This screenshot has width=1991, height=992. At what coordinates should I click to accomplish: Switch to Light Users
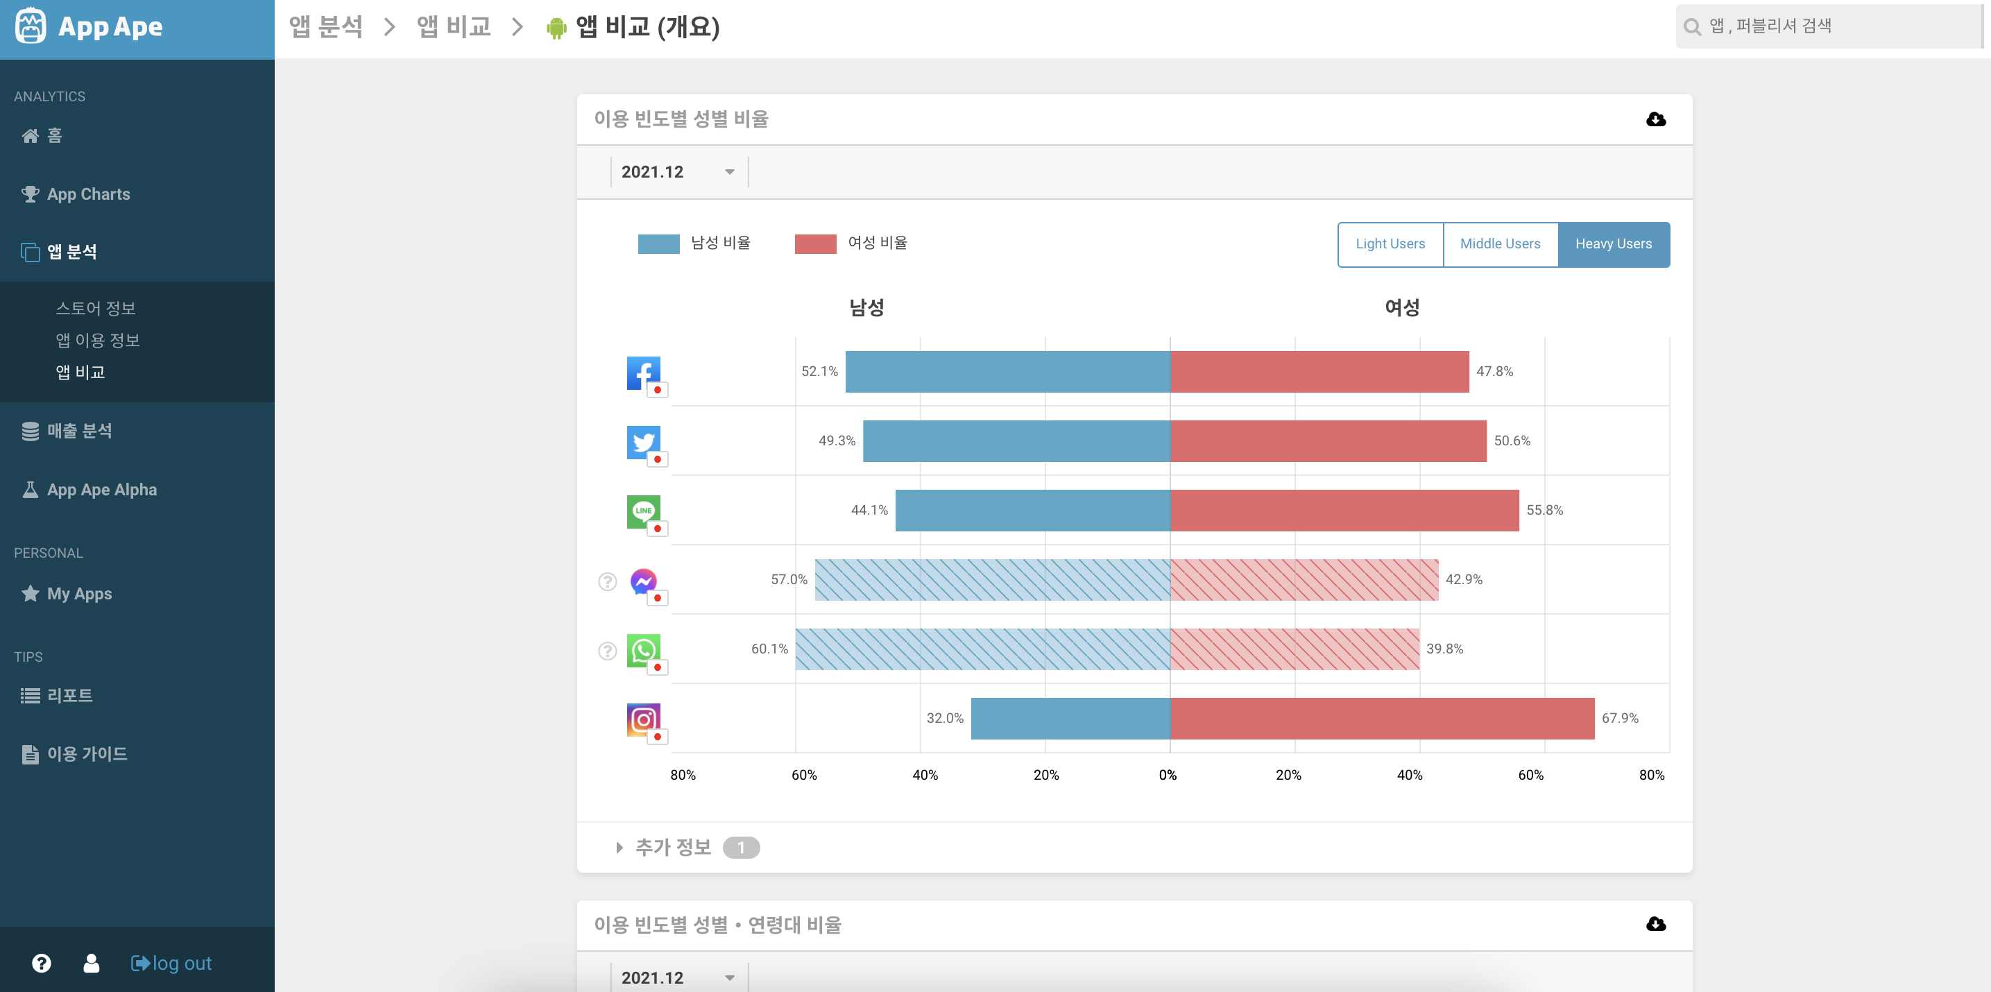[1390, 244]
